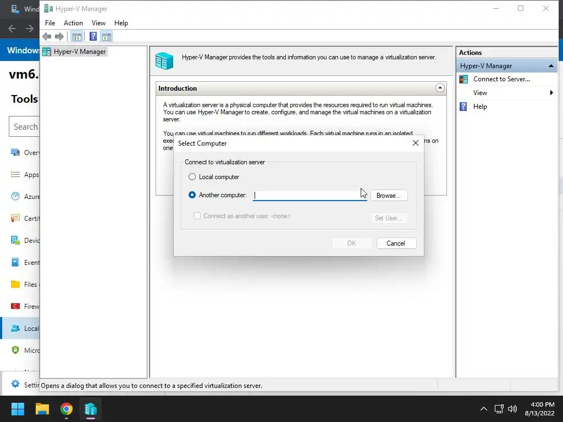The width and height of the screenshot is (563, 422).
Task: Toggle the console tree pane toolbar icon
Action: pos(76,36)
